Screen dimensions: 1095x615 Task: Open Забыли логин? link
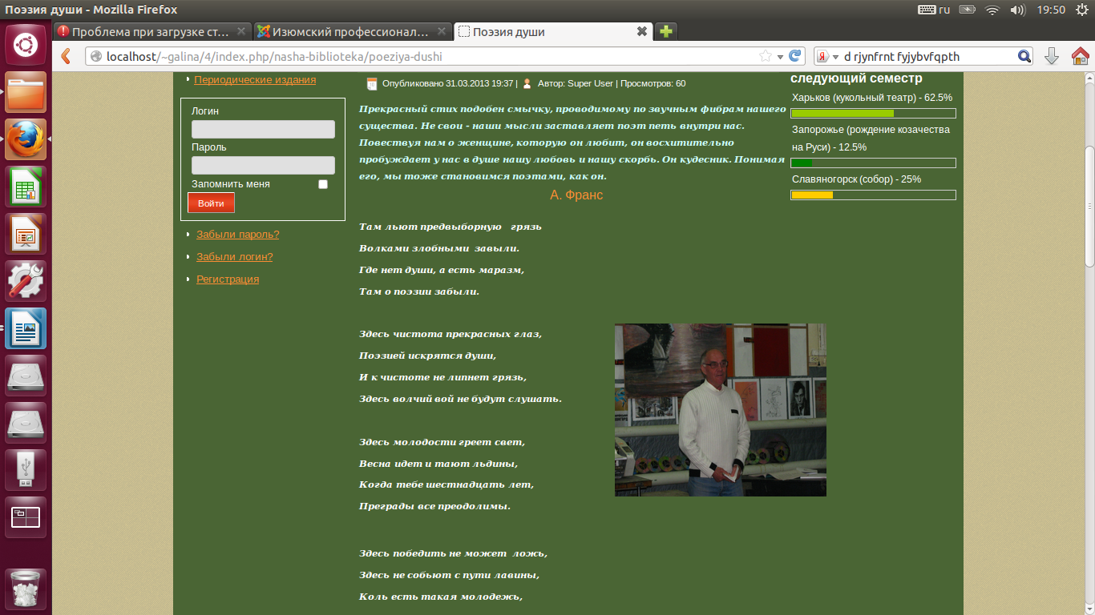click(x=235, y=257)
